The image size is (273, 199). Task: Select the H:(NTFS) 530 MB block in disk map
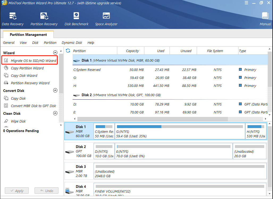coord(256,131)
